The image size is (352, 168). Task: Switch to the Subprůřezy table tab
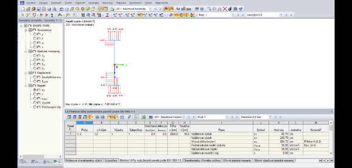tap(111, 161)
